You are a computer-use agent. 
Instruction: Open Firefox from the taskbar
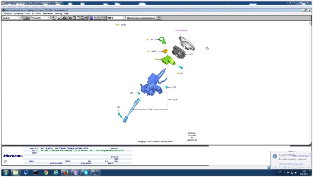tap(66, 173)
